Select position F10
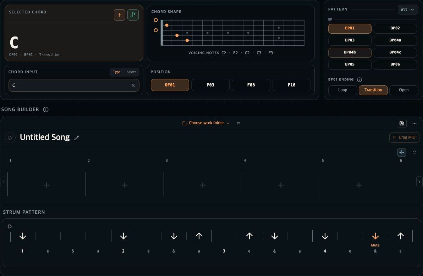 (292, 85)
